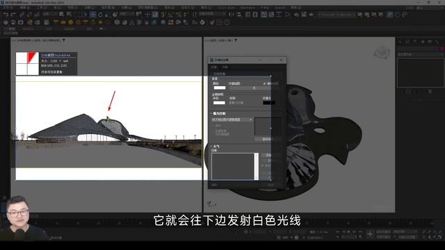Click the Redo arrow in main toolbar
Screen dimensions: 445x250
(13, 14)
